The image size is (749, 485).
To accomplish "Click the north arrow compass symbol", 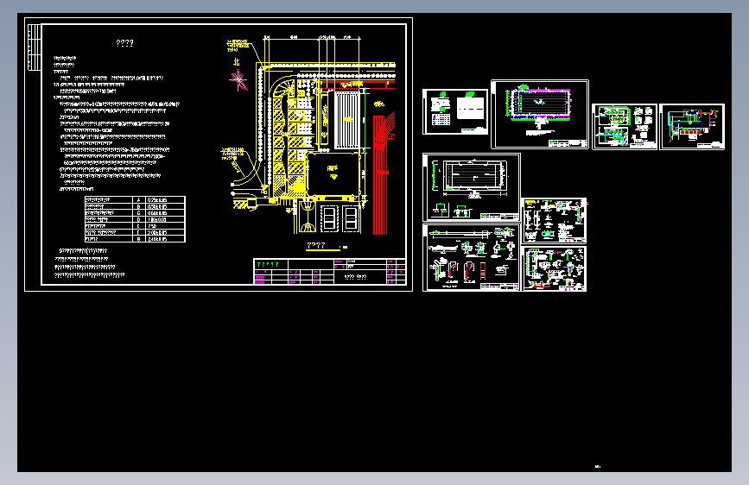I will pos(238,79).
